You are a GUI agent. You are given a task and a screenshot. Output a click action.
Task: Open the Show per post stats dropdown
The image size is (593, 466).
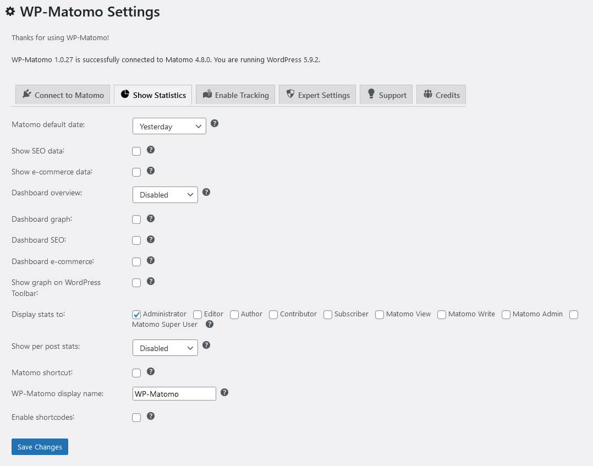[x=165, y=348]
